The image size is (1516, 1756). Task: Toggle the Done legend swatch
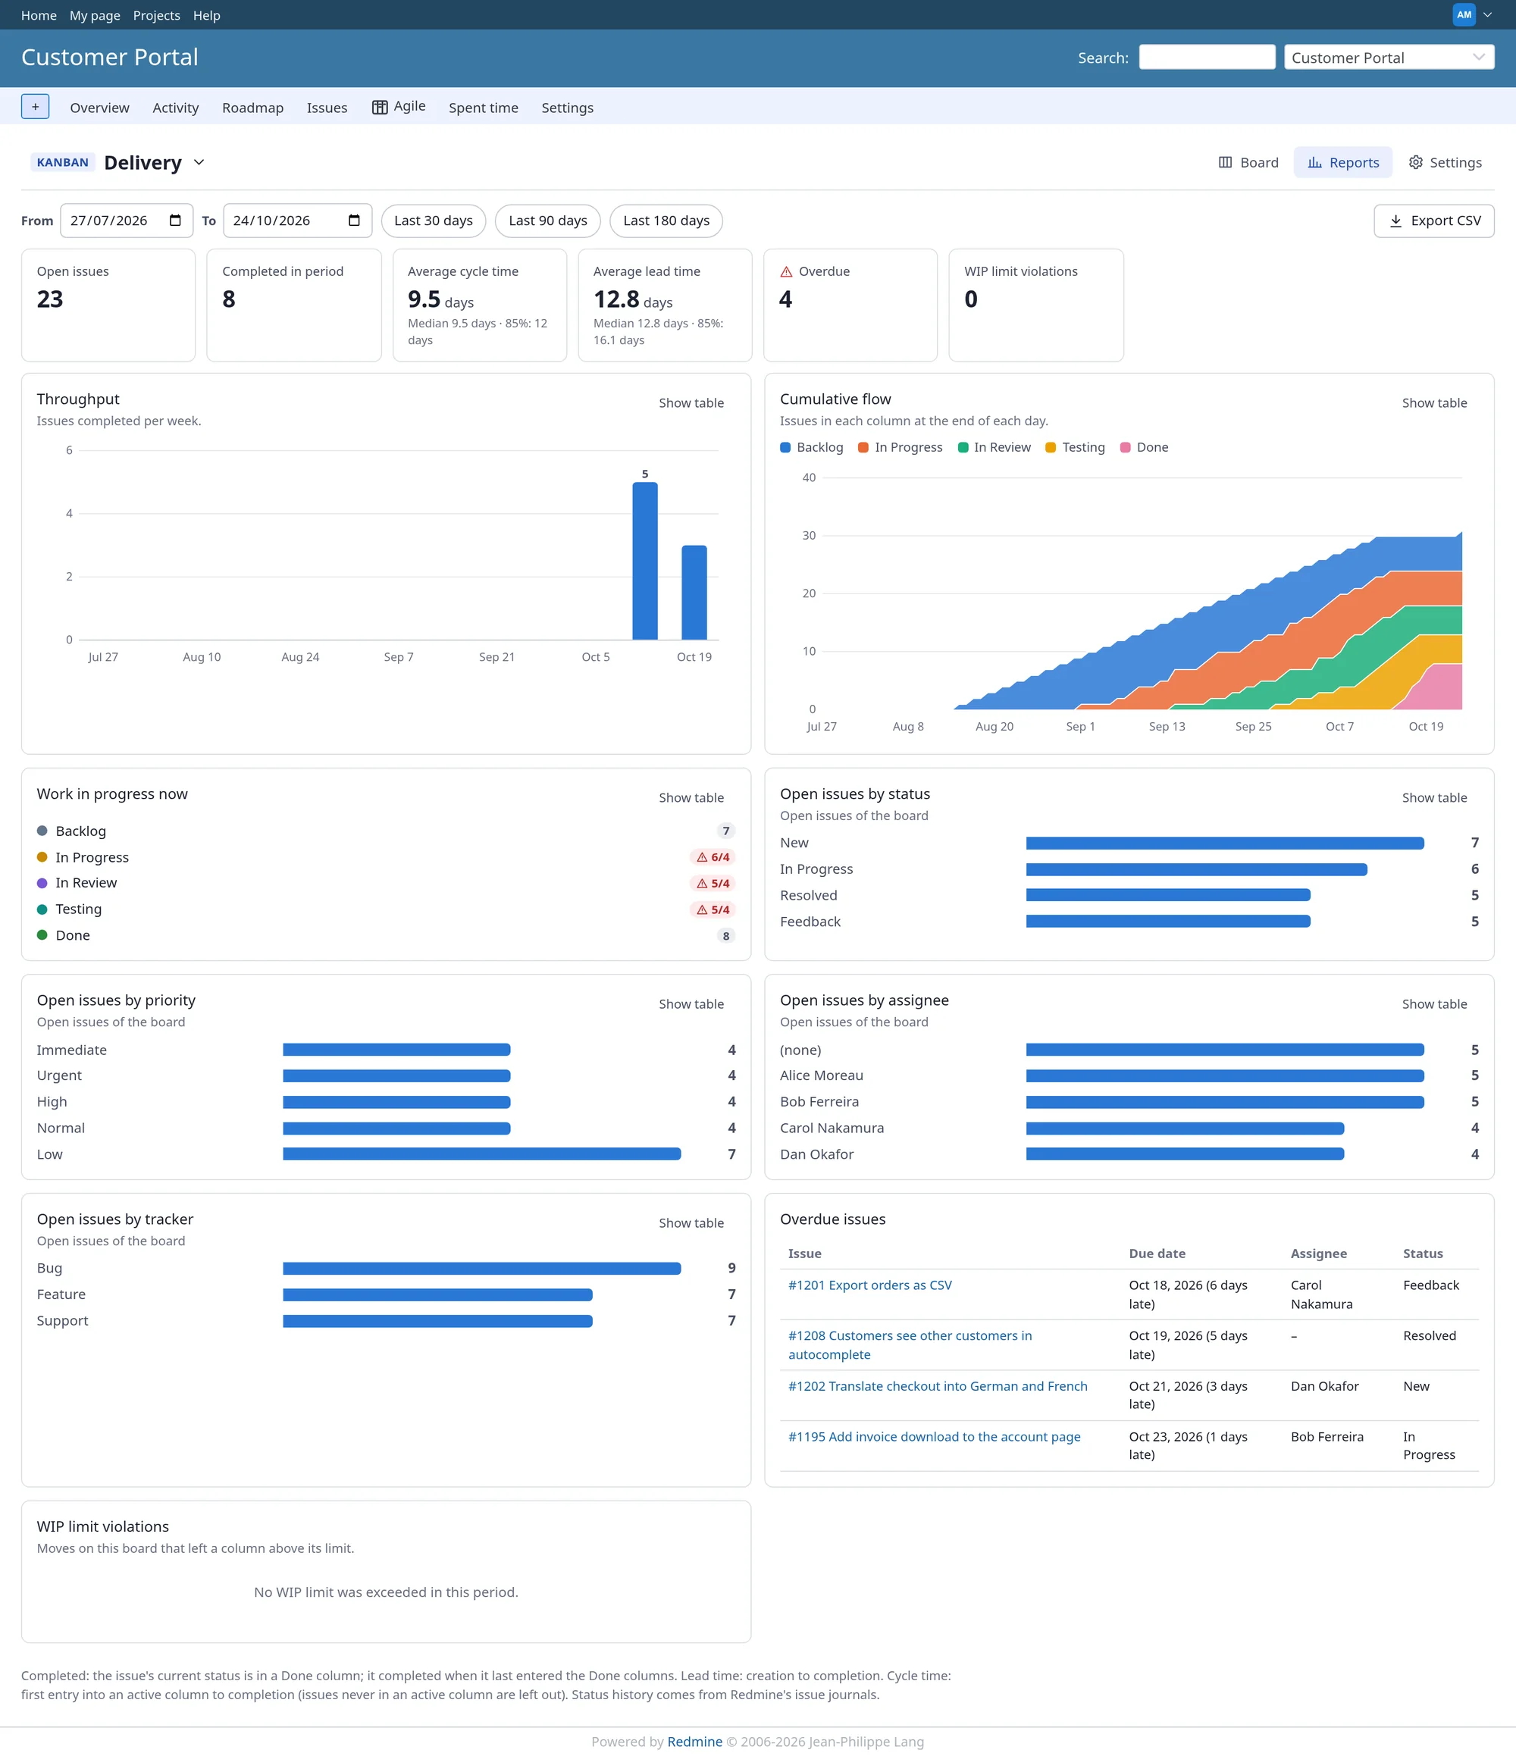pos(1126,447)
